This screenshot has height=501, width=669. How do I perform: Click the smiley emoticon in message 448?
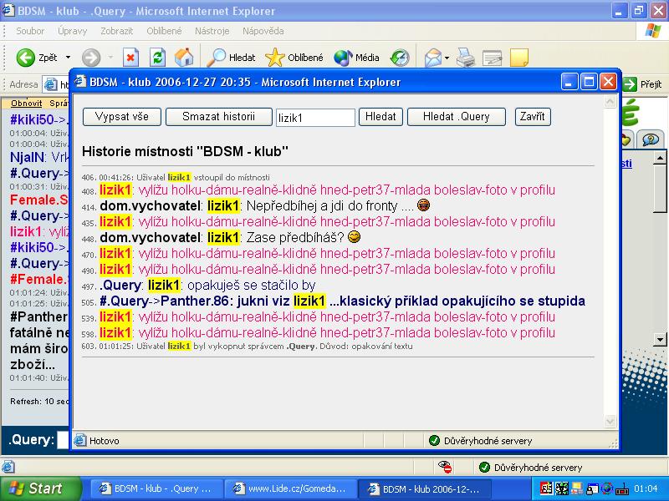coord(354,237)
